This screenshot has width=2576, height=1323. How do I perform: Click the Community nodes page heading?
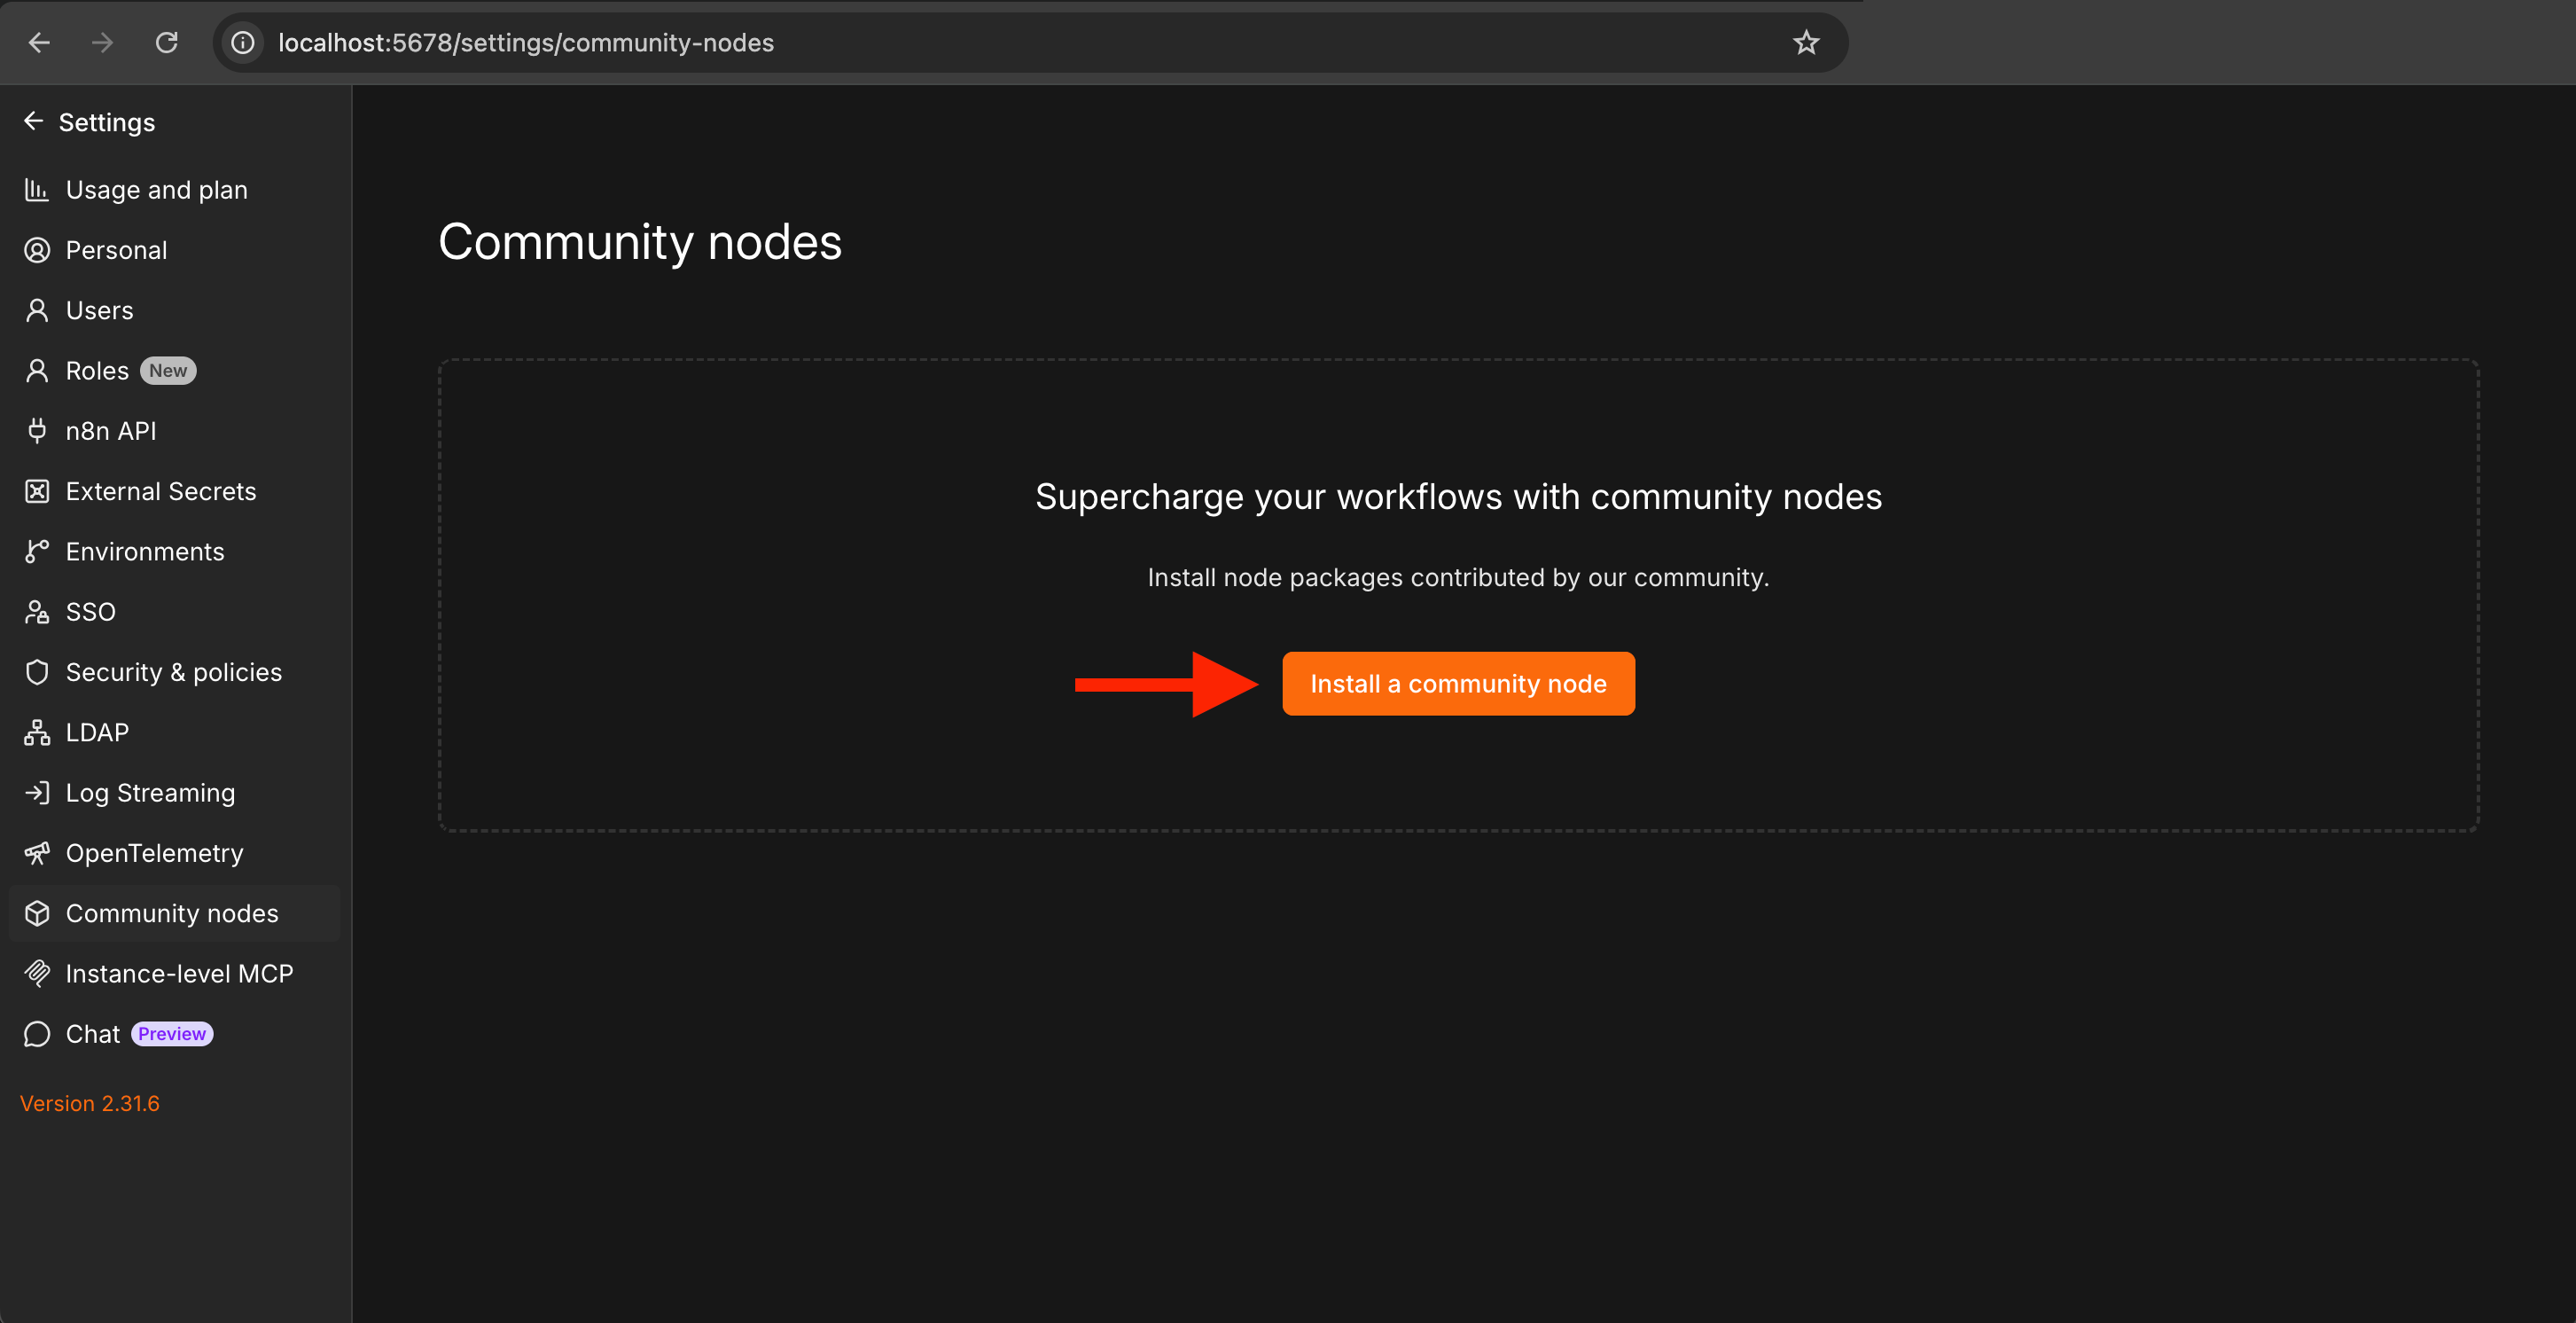[640, 242]
